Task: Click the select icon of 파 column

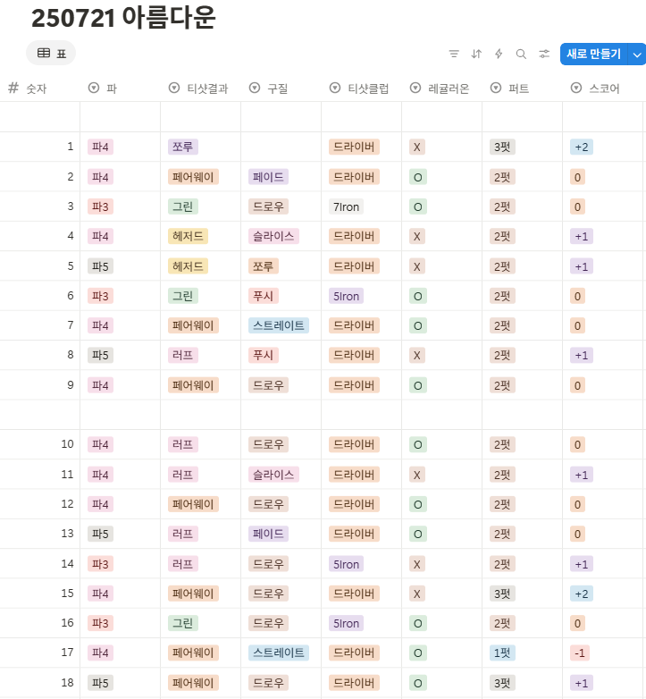Action: click(94, 88)
